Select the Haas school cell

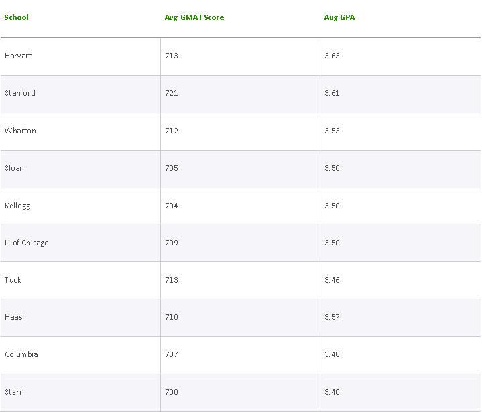(13, 317)
